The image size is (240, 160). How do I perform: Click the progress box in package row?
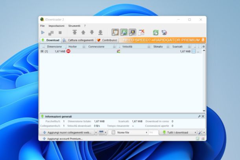(x=194, y=51)
